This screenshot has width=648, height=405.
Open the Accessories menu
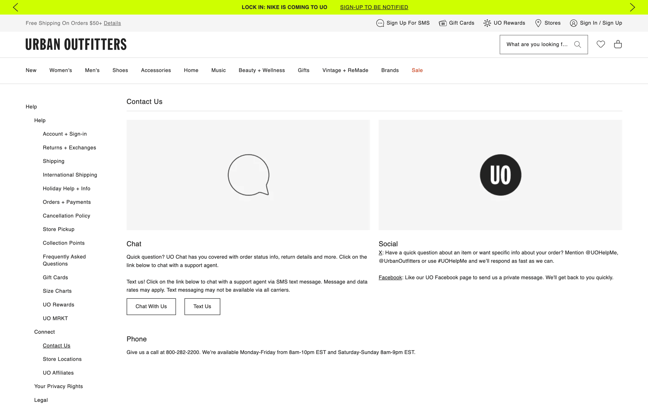tap(156, 70)
